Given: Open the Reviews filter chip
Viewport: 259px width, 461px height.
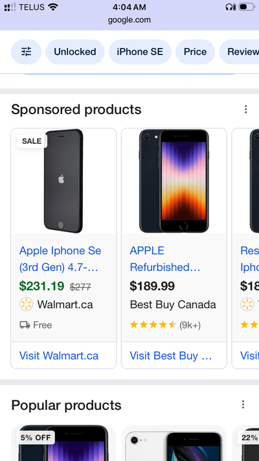Looking at the screenshot, I should (240, 52).
